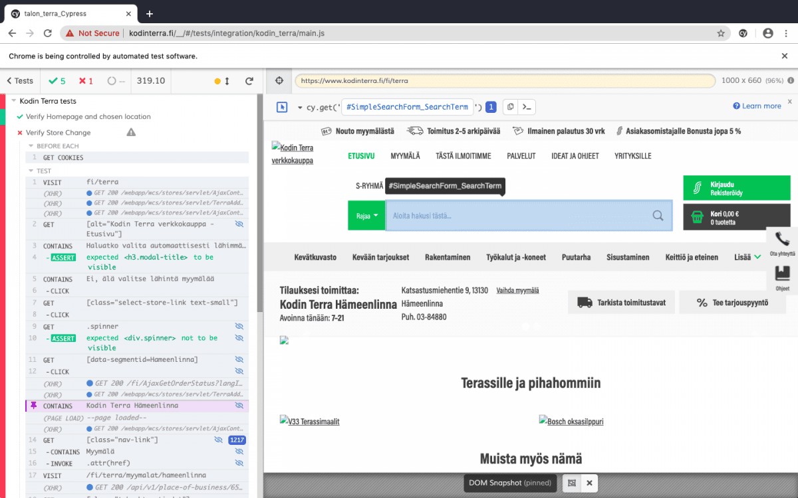
Task: Open a new Chrome tab
Action: click(x=150, y=13)
